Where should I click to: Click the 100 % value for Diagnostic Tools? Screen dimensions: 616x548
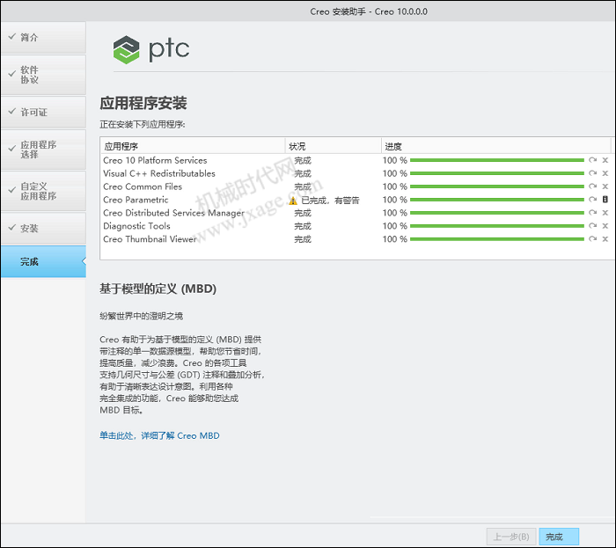(x=395, y=226)
